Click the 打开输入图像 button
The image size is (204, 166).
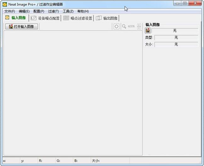(22, 26)
